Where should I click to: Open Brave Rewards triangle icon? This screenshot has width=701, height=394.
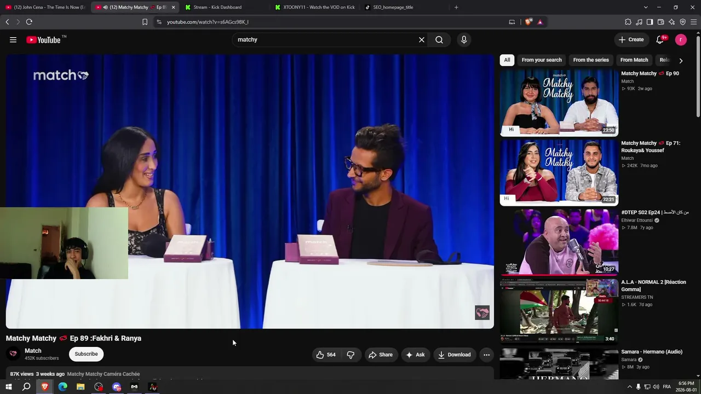(x=540, y=22)
